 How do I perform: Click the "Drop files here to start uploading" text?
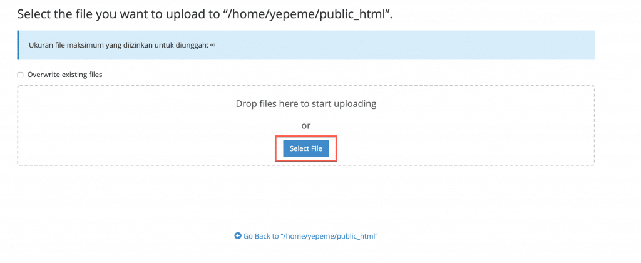(x=305, y=104)
